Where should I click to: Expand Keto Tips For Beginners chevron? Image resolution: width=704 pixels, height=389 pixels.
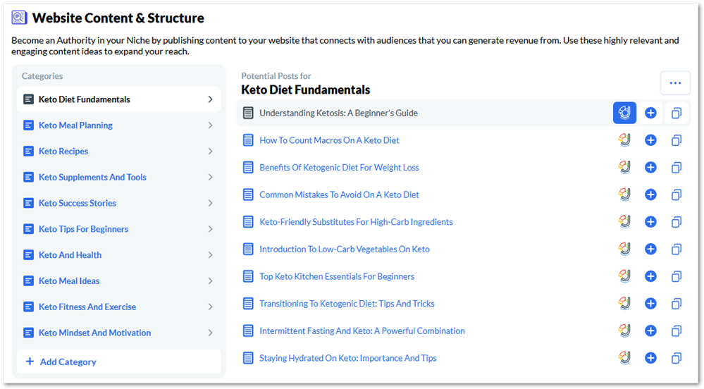coord(210,229)
